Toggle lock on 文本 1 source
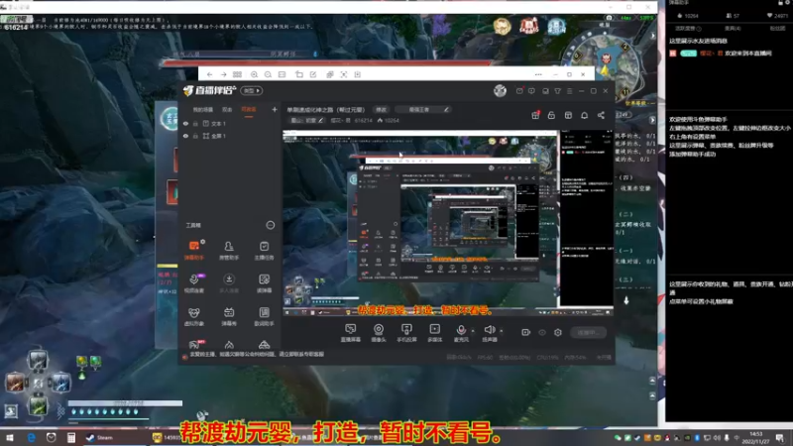The height and width of the screenshot is (446, 793). pyautogui.click(x=195, y=123)
